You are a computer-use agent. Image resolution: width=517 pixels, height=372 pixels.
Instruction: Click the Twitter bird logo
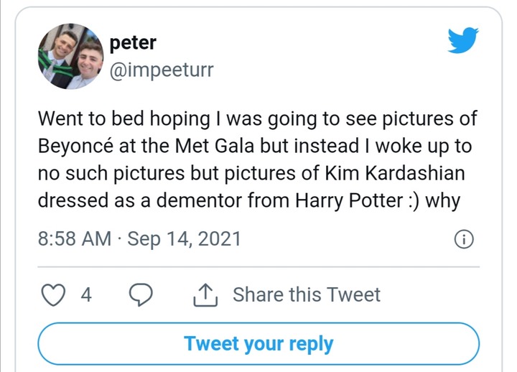coord(463,40)
